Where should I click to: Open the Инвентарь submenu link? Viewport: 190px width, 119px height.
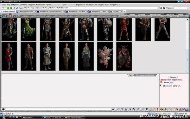point(124,16)
